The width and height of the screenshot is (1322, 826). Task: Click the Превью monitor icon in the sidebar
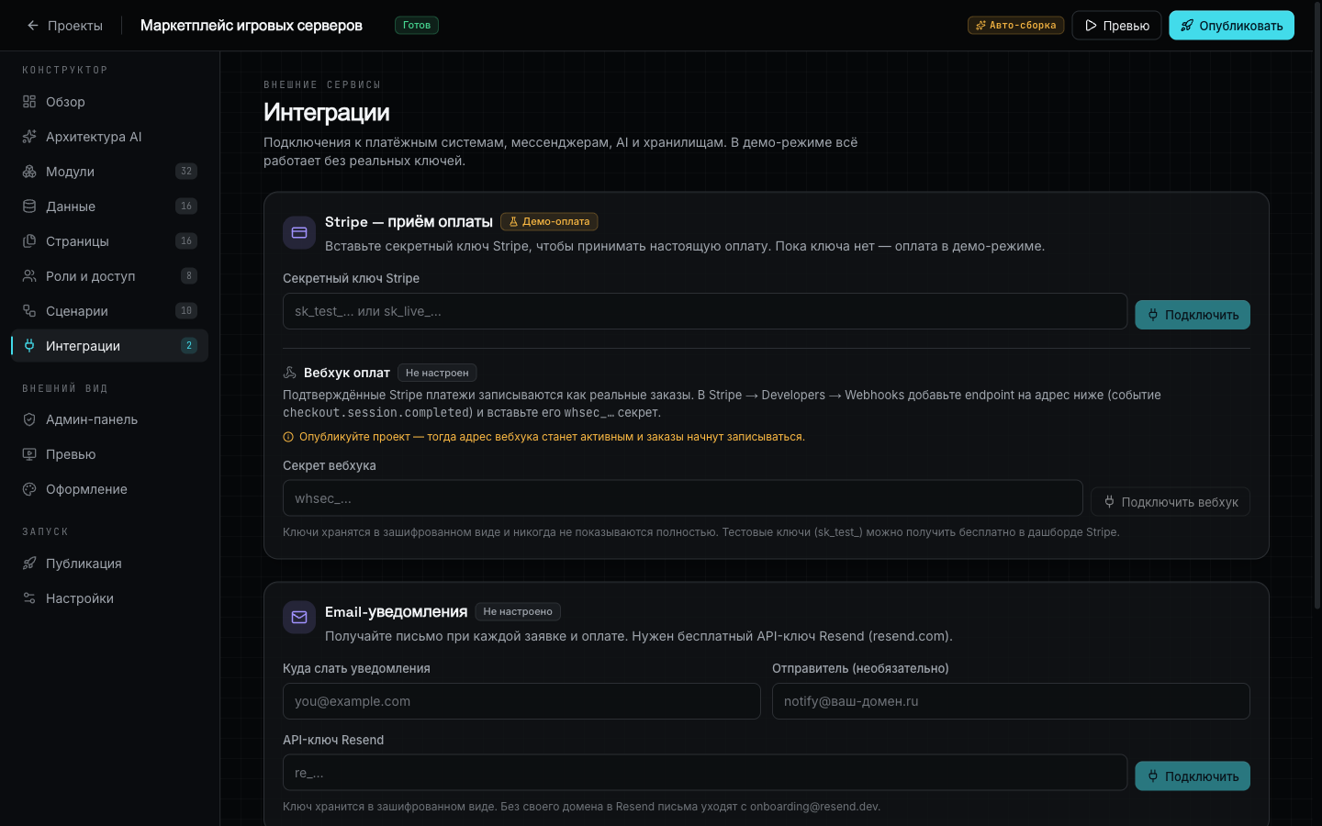[x=29, y=454]
